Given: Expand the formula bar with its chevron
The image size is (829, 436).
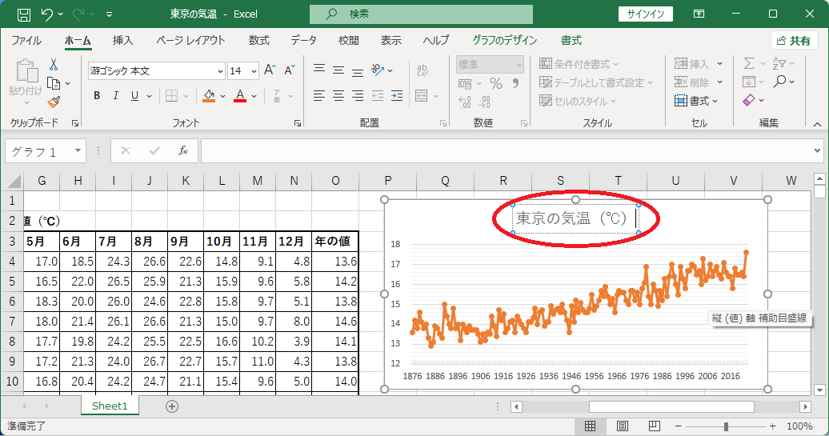Looking at the screenshot, I should coord(817,151).
